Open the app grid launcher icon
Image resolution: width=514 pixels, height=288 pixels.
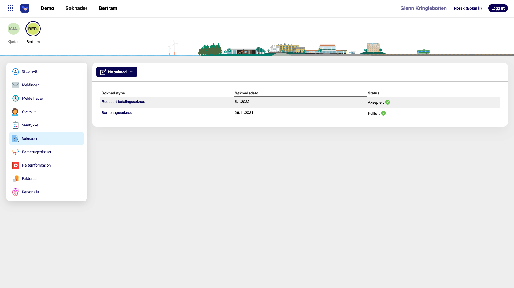click(11, 8)
